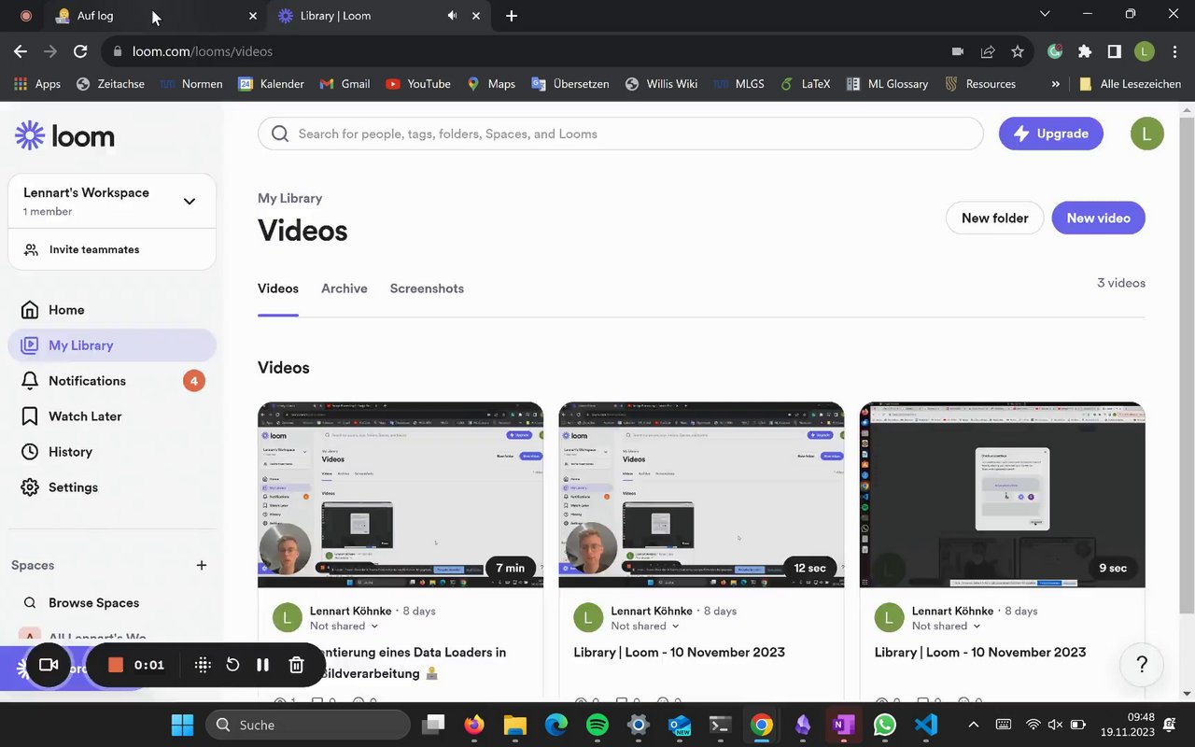Delete the recording with the trash icon

(296, 665)
